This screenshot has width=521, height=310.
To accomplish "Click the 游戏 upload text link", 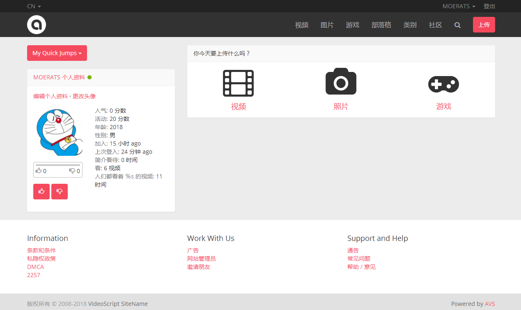I will (x=443, y=106).
